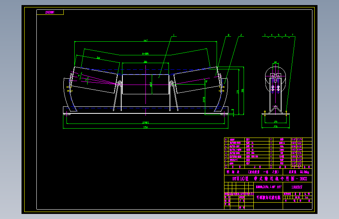The image size is (339, 219).
Task: Select the 44 dimension above the side view
Action: click(275, 62)
